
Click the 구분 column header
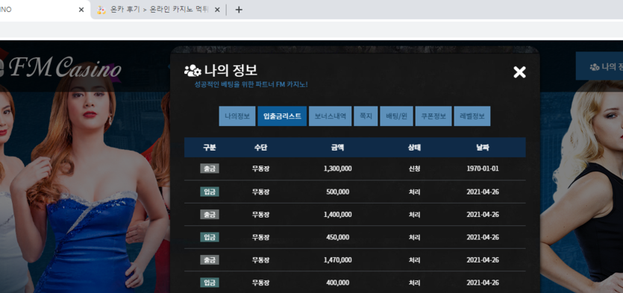210,148
